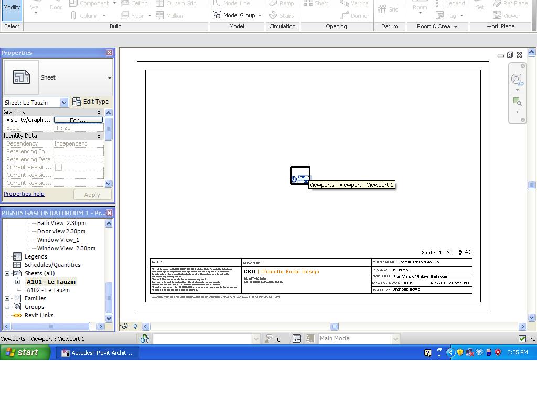Click the Schedules/Quantities icon

coord(17,265)
